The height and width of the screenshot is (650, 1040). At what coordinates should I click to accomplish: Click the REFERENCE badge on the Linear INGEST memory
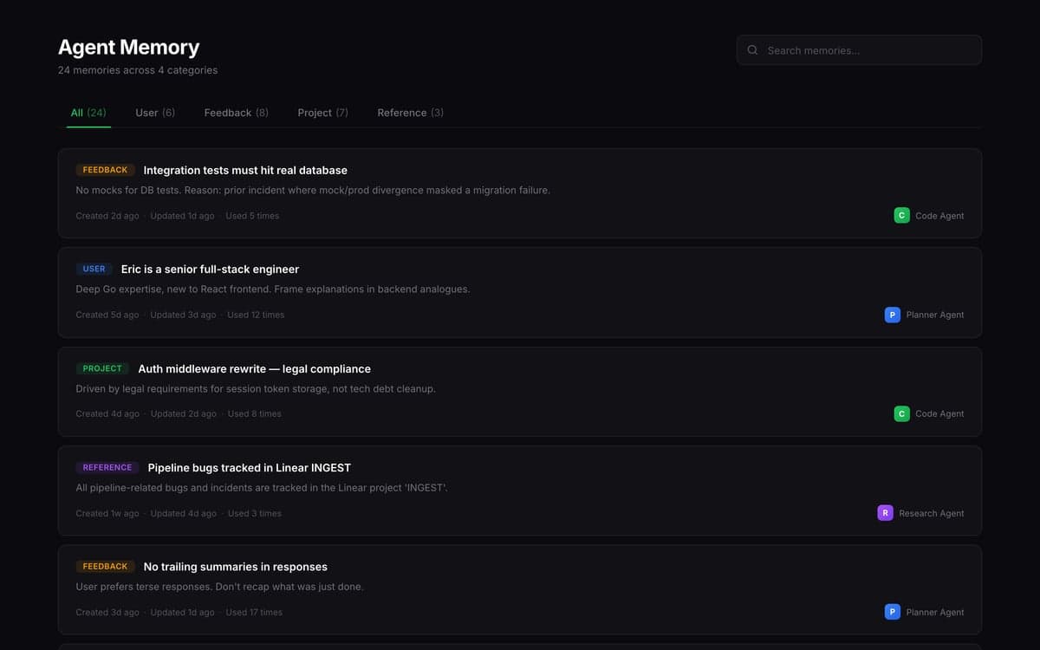[x=107, y=466]
